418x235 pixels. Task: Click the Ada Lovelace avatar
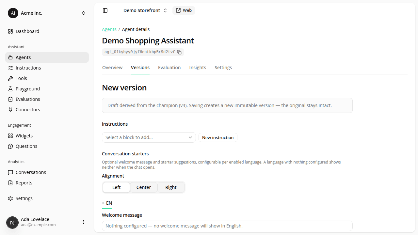tap(12, 223)
